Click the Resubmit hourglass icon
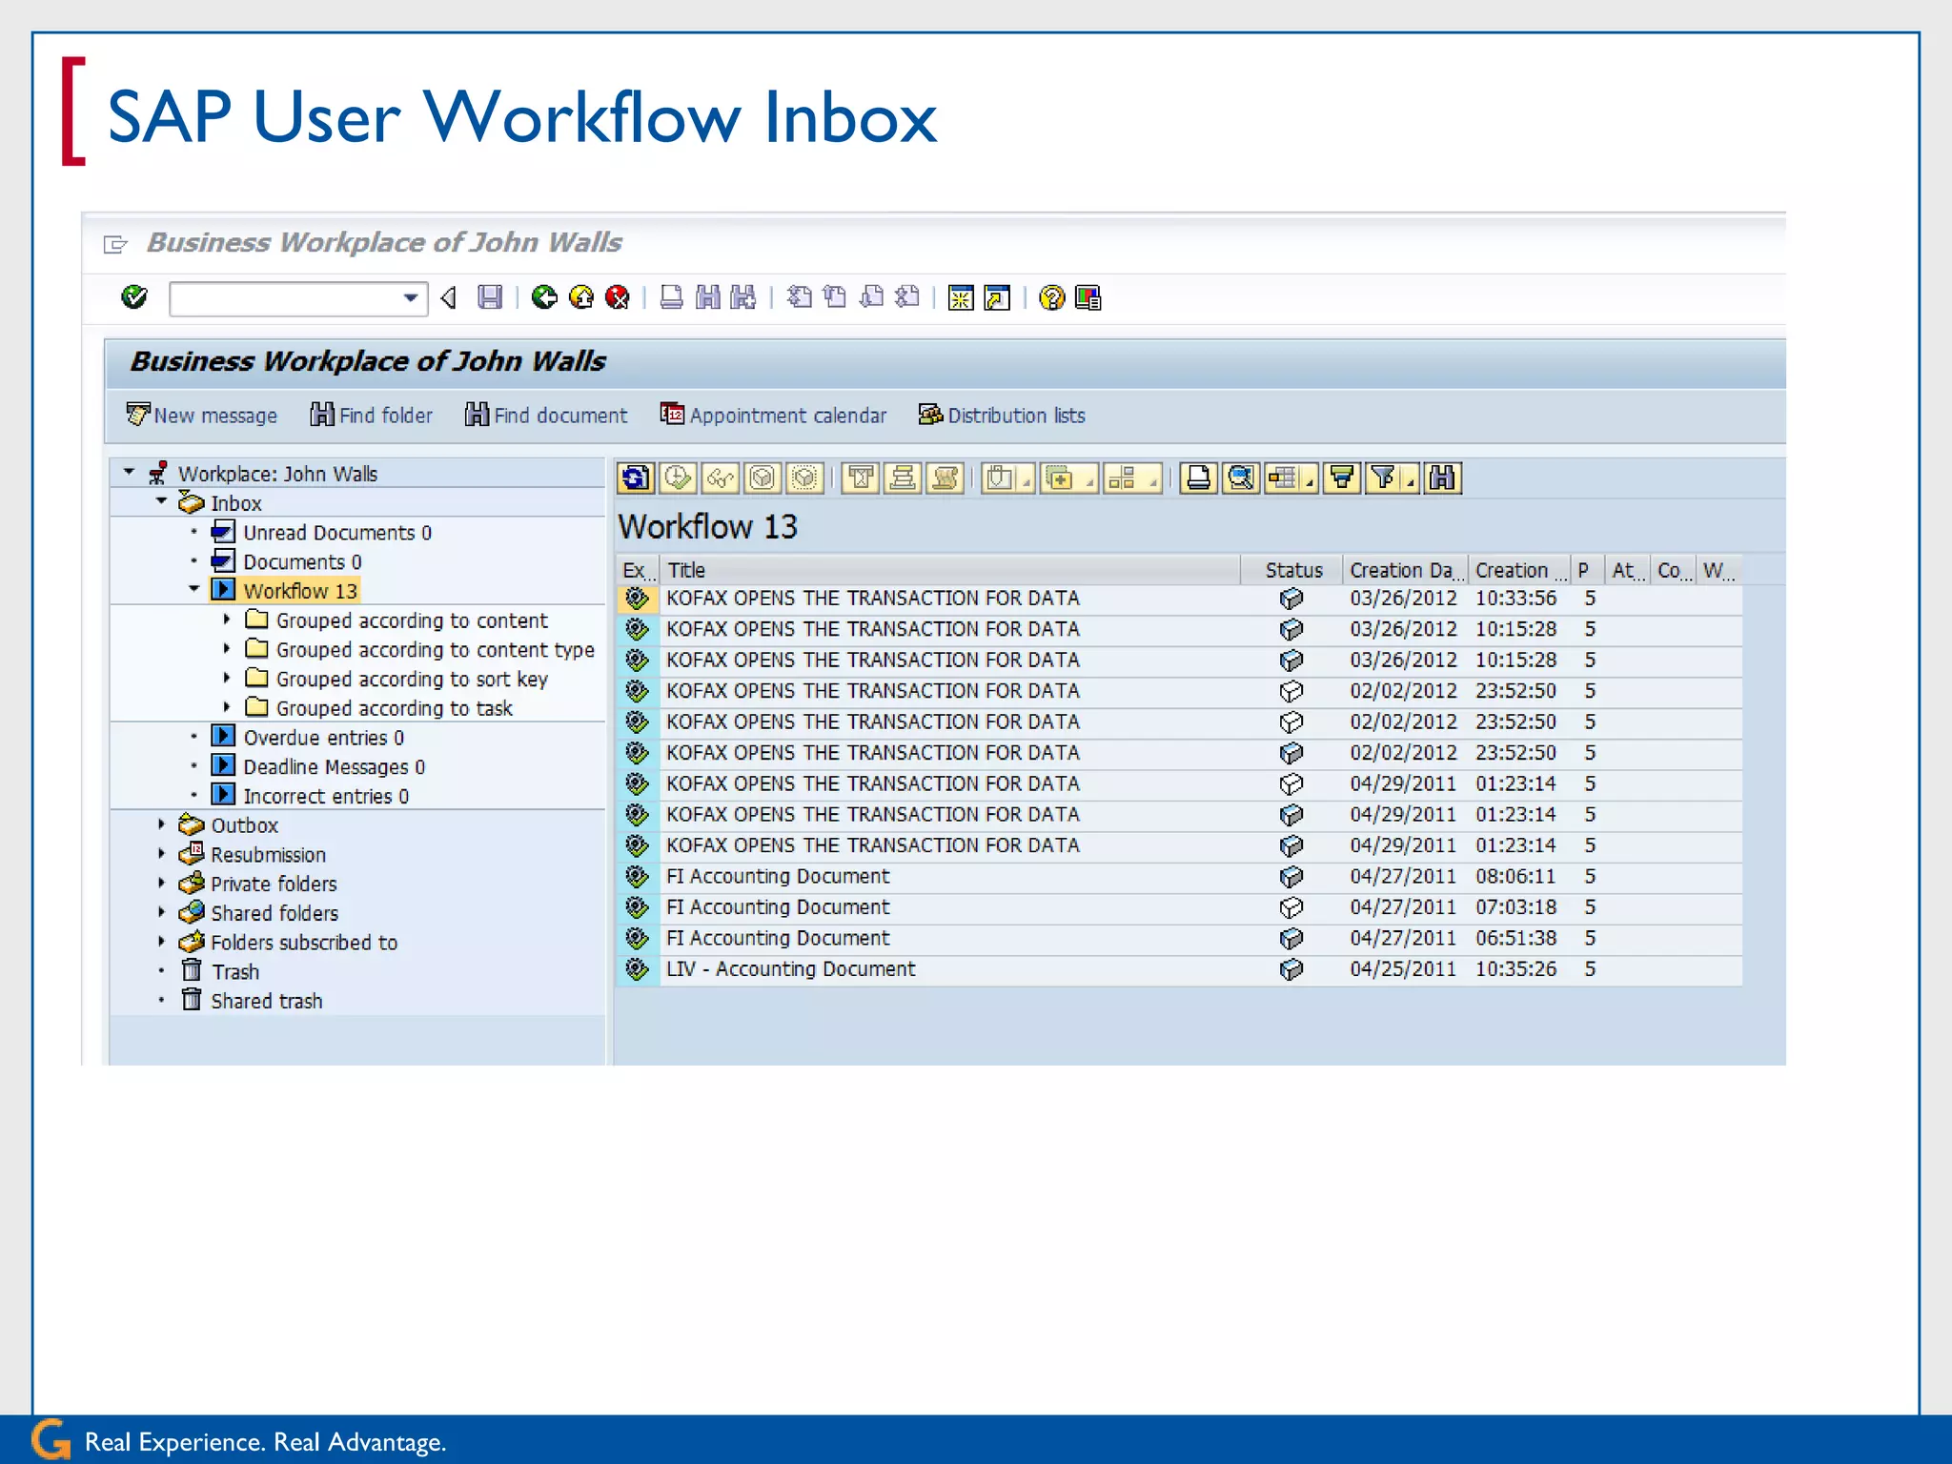Screen dimensions: 1952x1464 tap(861, 478)
